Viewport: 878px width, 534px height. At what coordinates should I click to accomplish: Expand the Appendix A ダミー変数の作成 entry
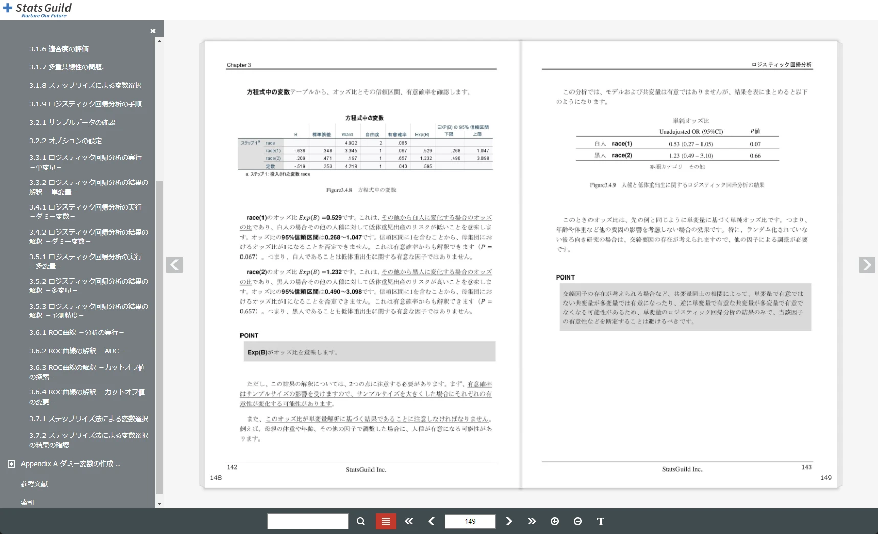tap(11, 463)
